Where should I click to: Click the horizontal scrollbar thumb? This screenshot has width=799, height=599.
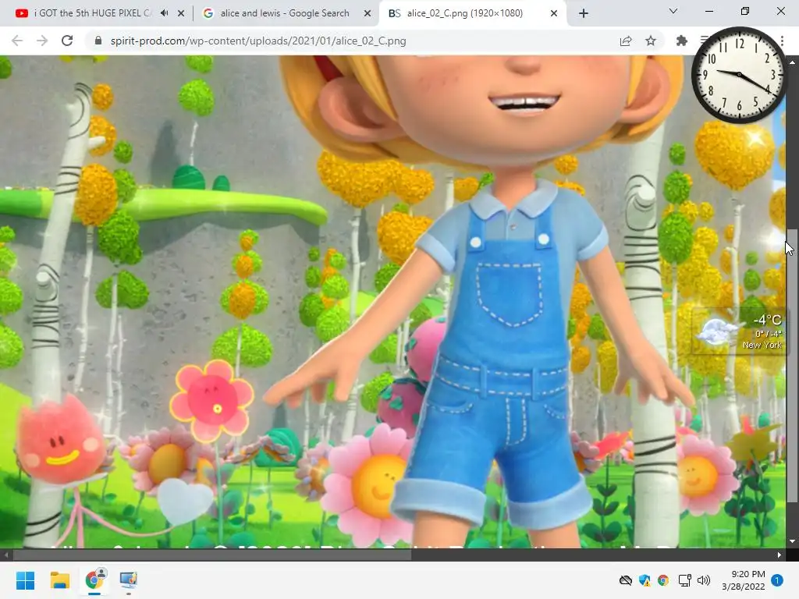[x=211, y=555]
